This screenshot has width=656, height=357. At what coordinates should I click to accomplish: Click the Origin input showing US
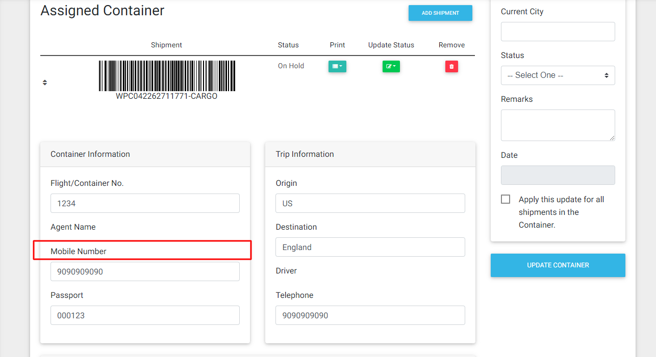pos(370,203)
